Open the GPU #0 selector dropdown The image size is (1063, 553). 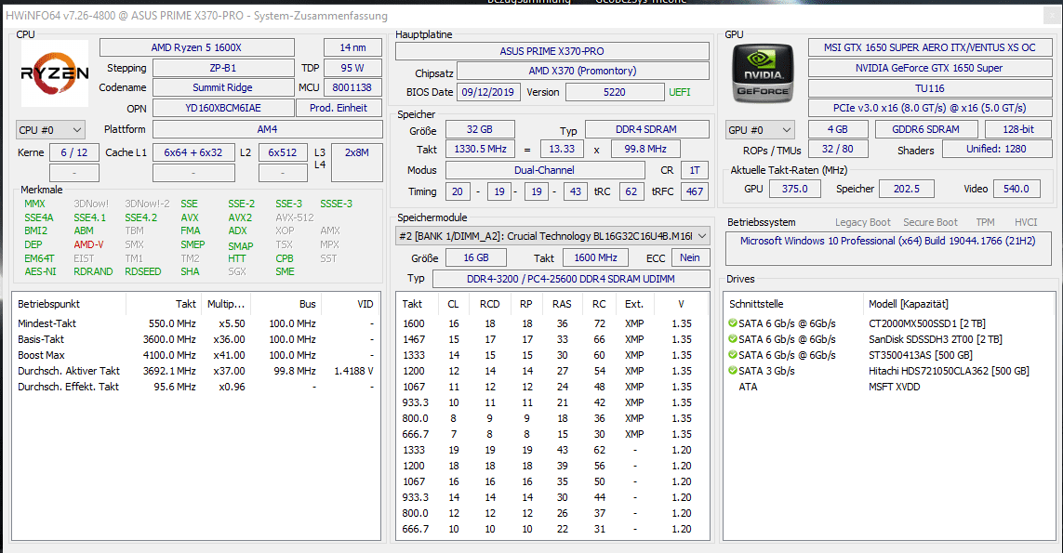click(x=759, y=129)
